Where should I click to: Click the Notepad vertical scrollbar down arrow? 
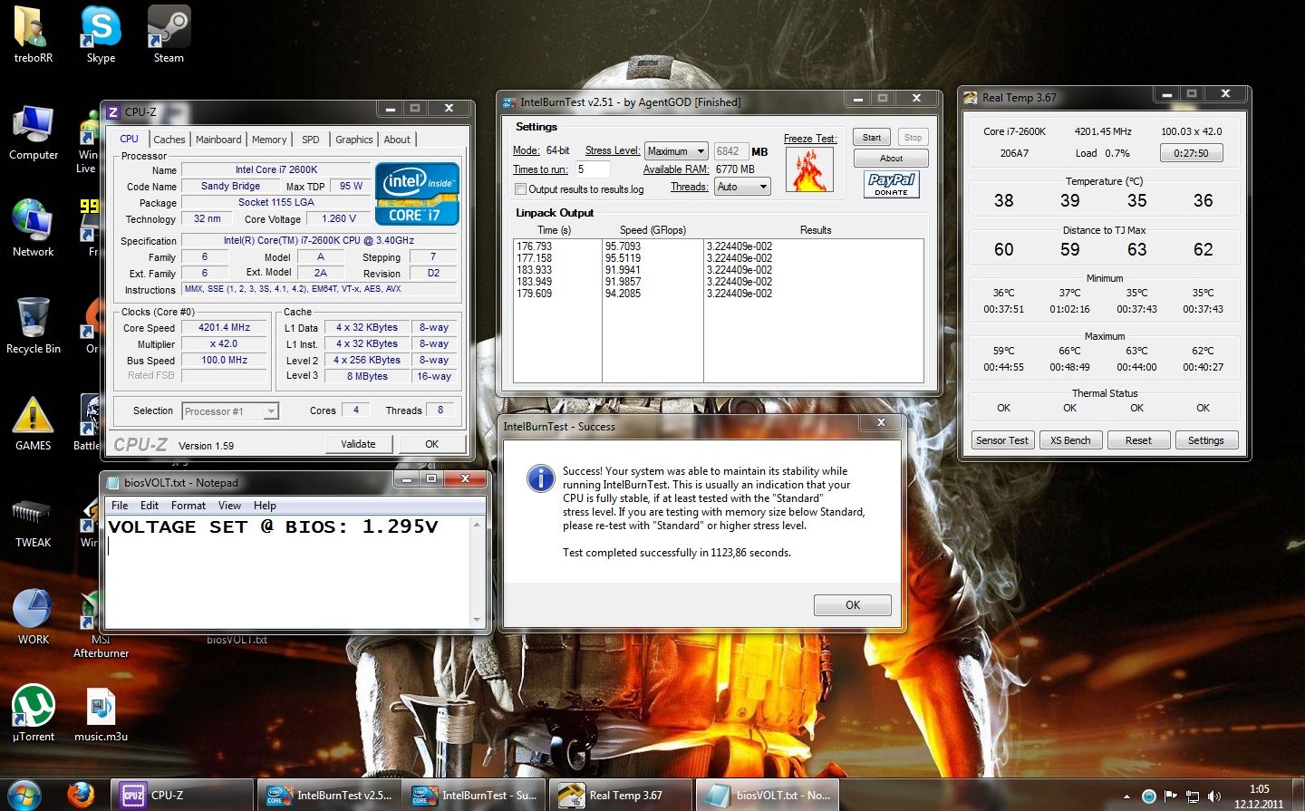[478, 620]
